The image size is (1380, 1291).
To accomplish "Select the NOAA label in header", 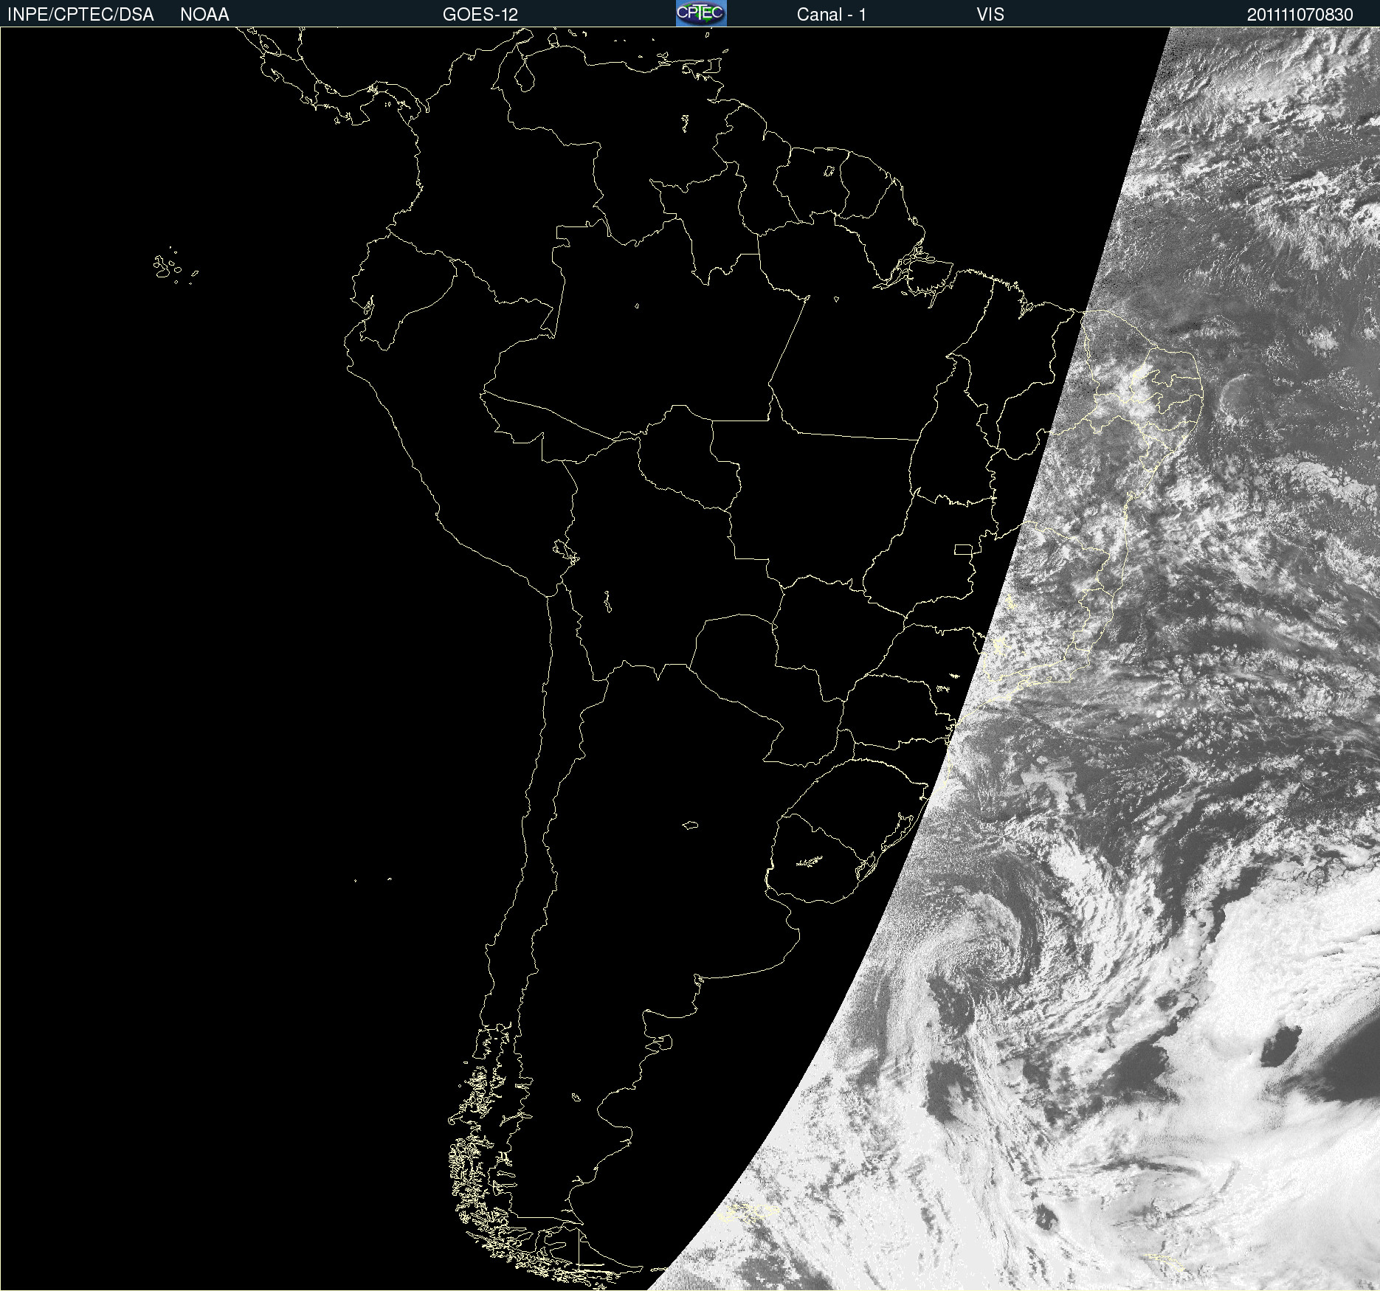I will click(x=204, y=15).
